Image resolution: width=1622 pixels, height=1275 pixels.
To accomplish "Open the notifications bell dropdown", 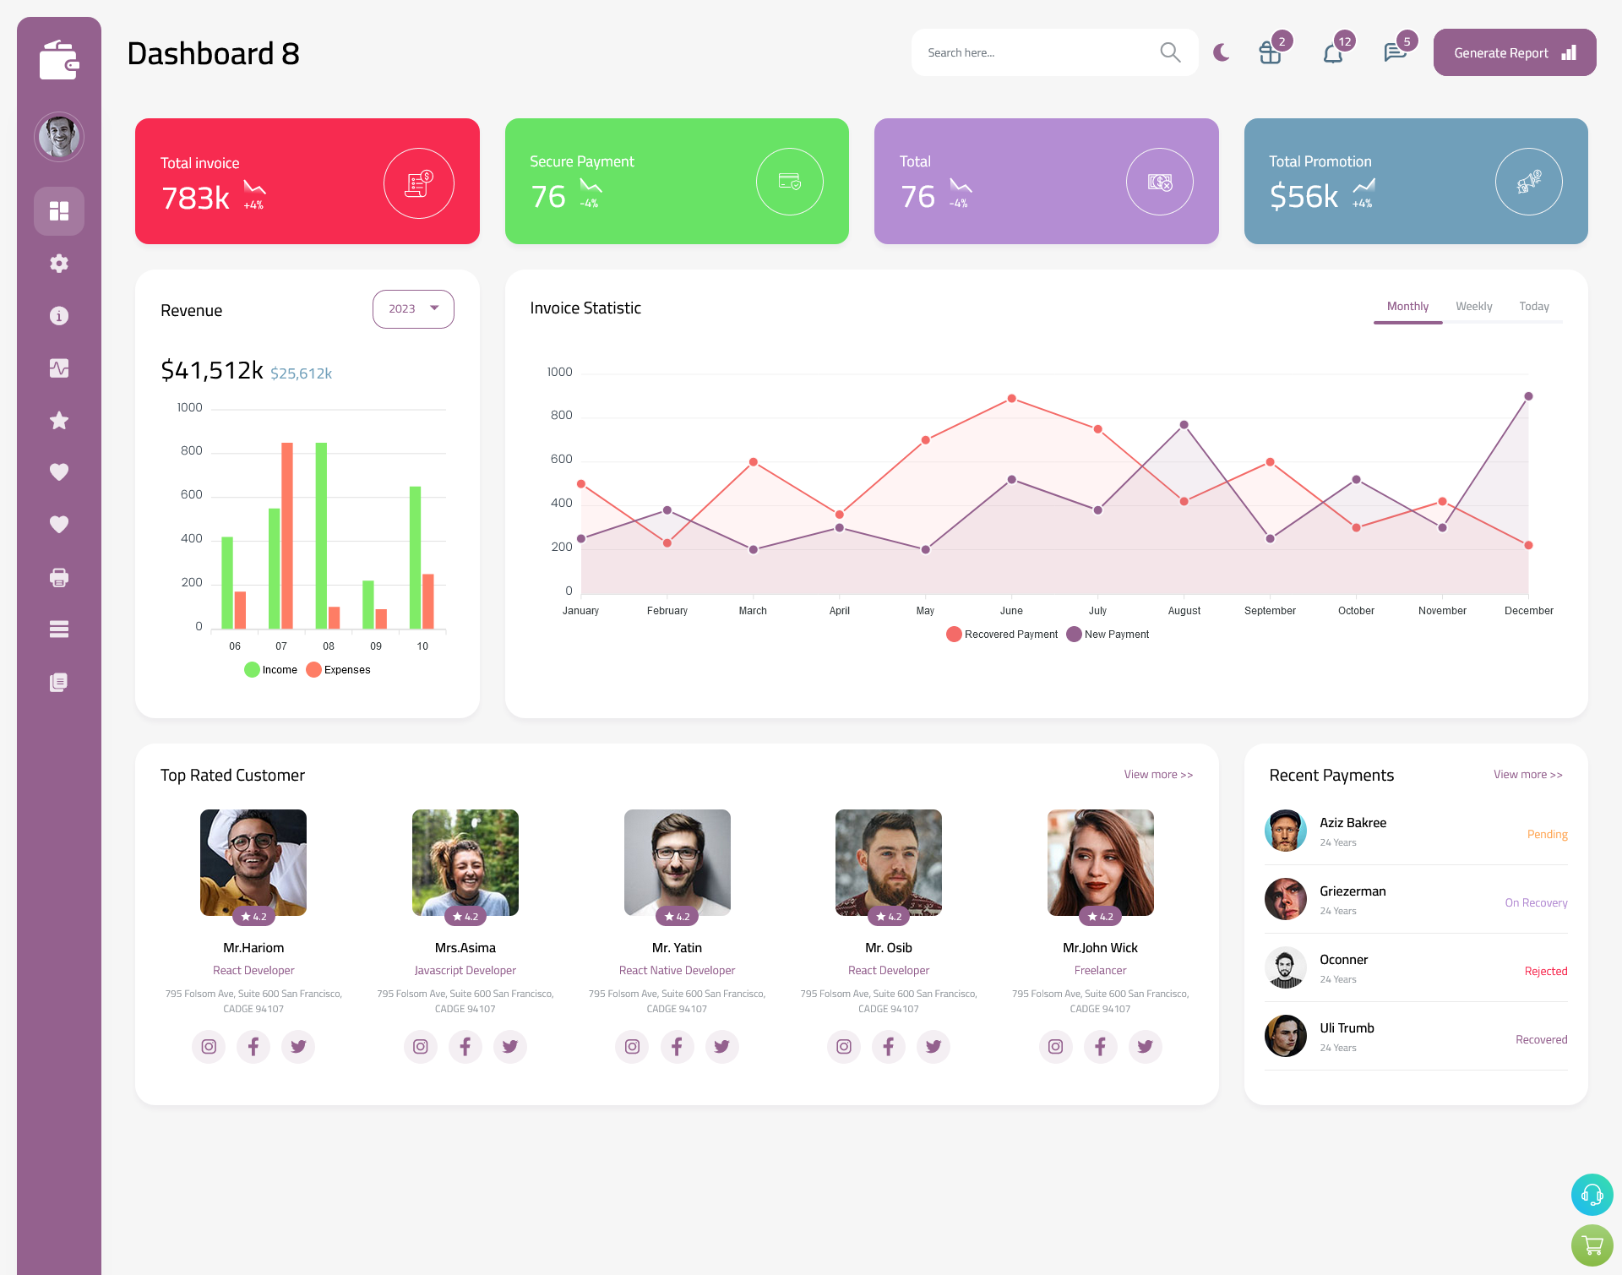I will (x=1332, y=52).
